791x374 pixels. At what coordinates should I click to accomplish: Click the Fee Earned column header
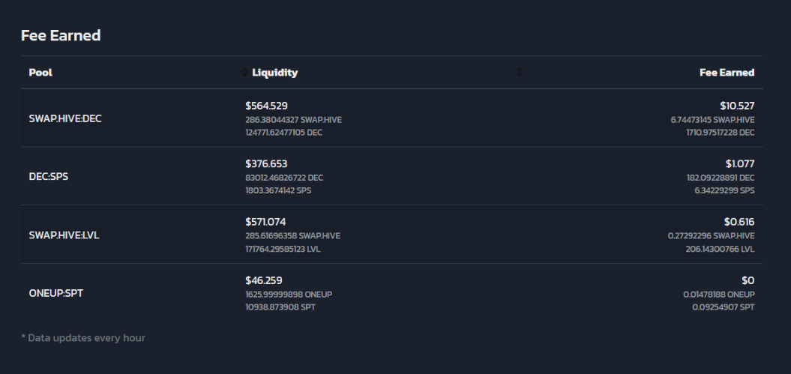[x=727, y=73]
